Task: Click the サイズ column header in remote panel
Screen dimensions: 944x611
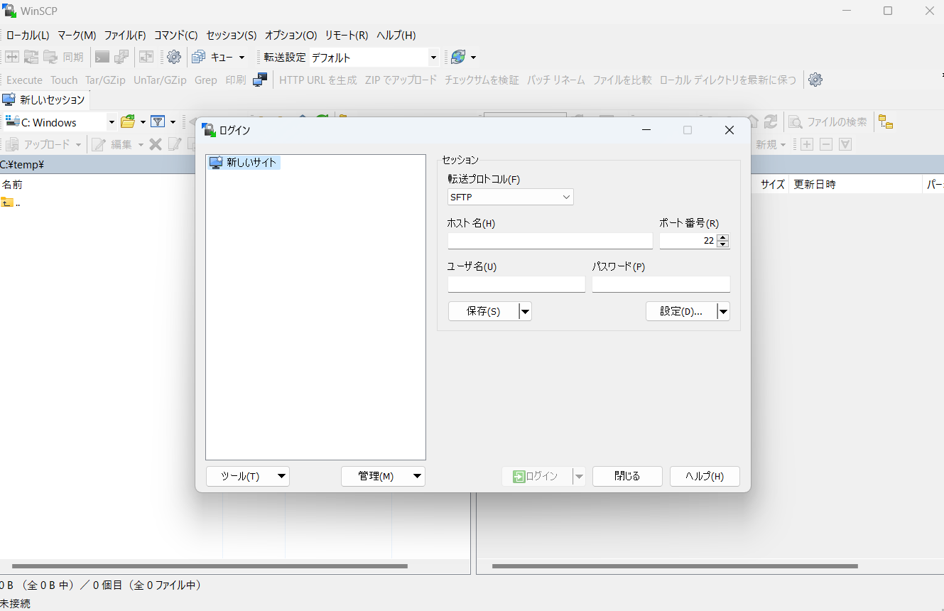Action: (x=773, y=184)
